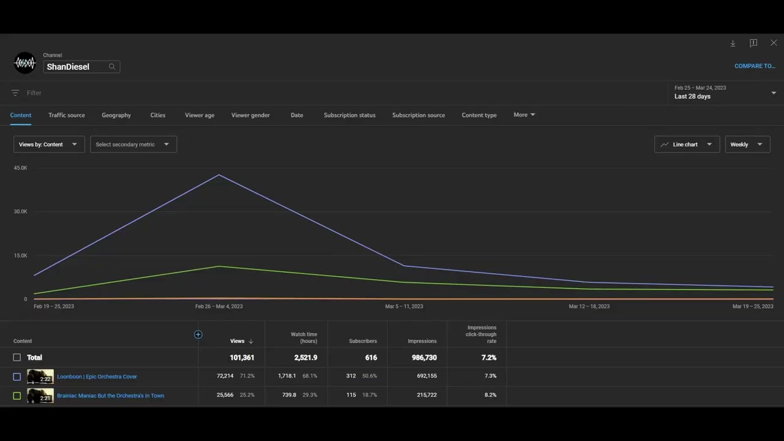Click the Total views value 101,361
Viewport: 784px width, 441px height.
click(242, 358)
